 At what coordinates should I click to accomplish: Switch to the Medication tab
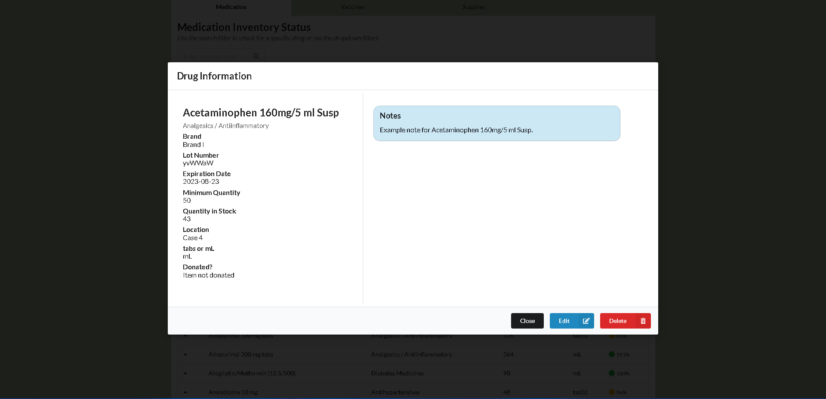tap(231, 7)
